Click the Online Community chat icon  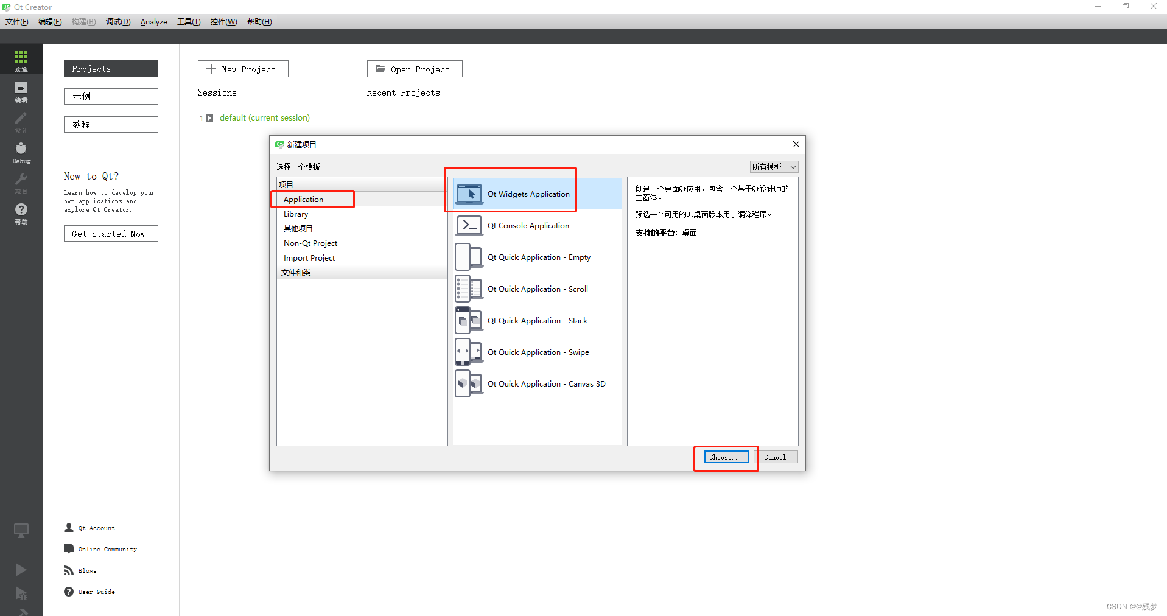(x=69, y=549)
